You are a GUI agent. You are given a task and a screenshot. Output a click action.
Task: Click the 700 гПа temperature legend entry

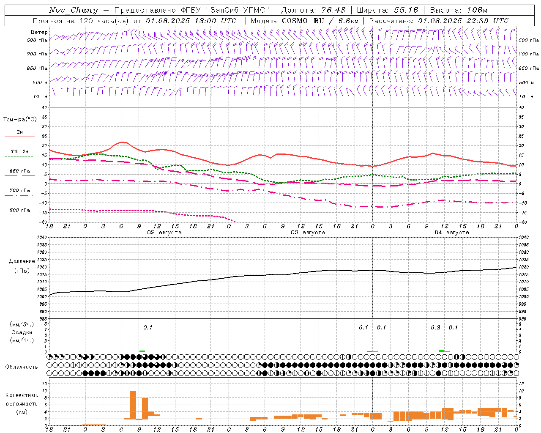20,191
